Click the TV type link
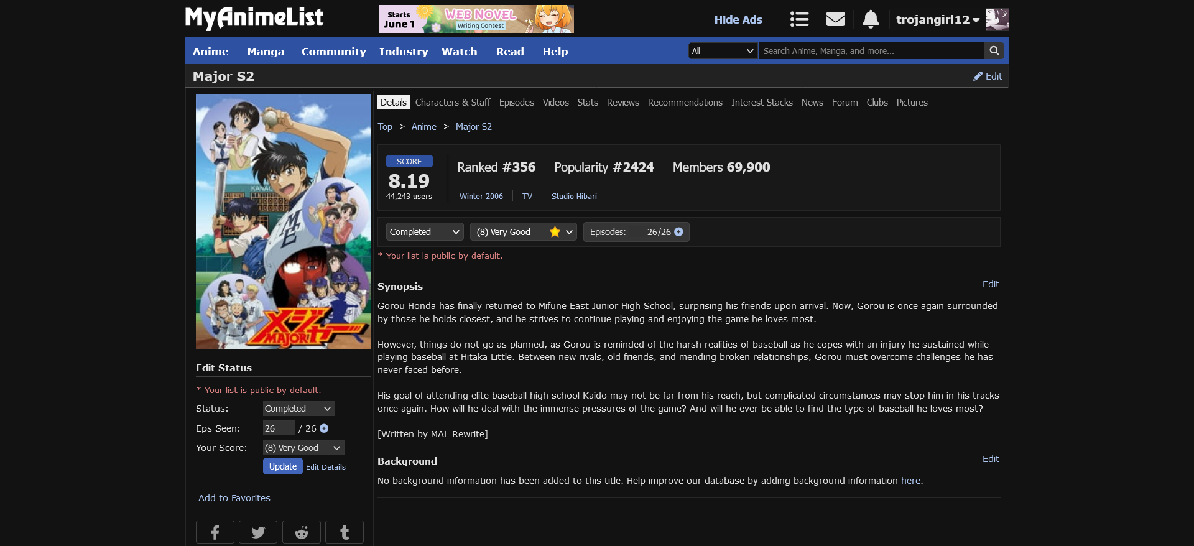 [527, 197]
